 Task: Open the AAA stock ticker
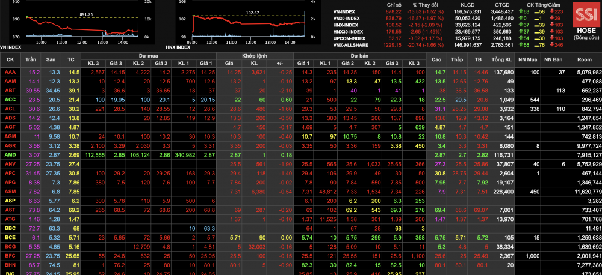pos(10,72)
